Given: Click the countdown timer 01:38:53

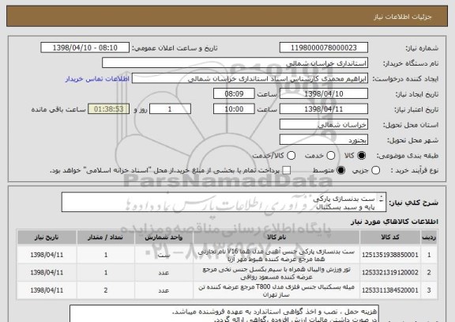Looking at the screenshot, I should pyautogui.click(x=108, y=109).
